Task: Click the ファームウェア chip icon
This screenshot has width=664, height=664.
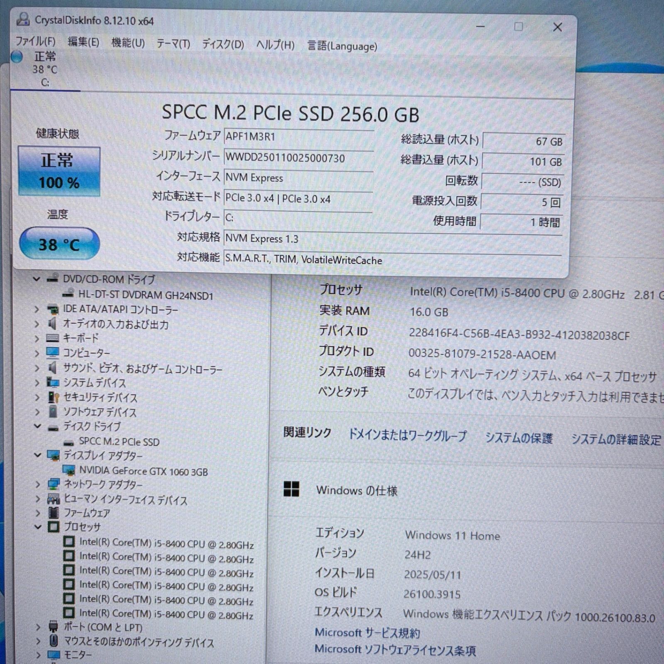Action: pos(54,513)
